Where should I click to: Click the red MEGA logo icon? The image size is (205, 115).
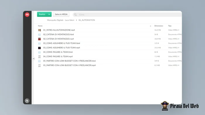(x=27, y=15)
